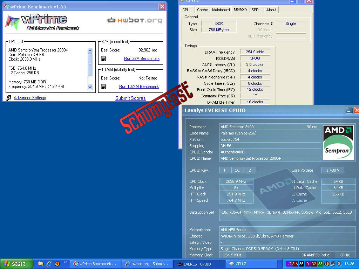This screenshot has height=269, width=359.
Task: Open the SPD tab in CPU-Z
Action: (255, 10)
